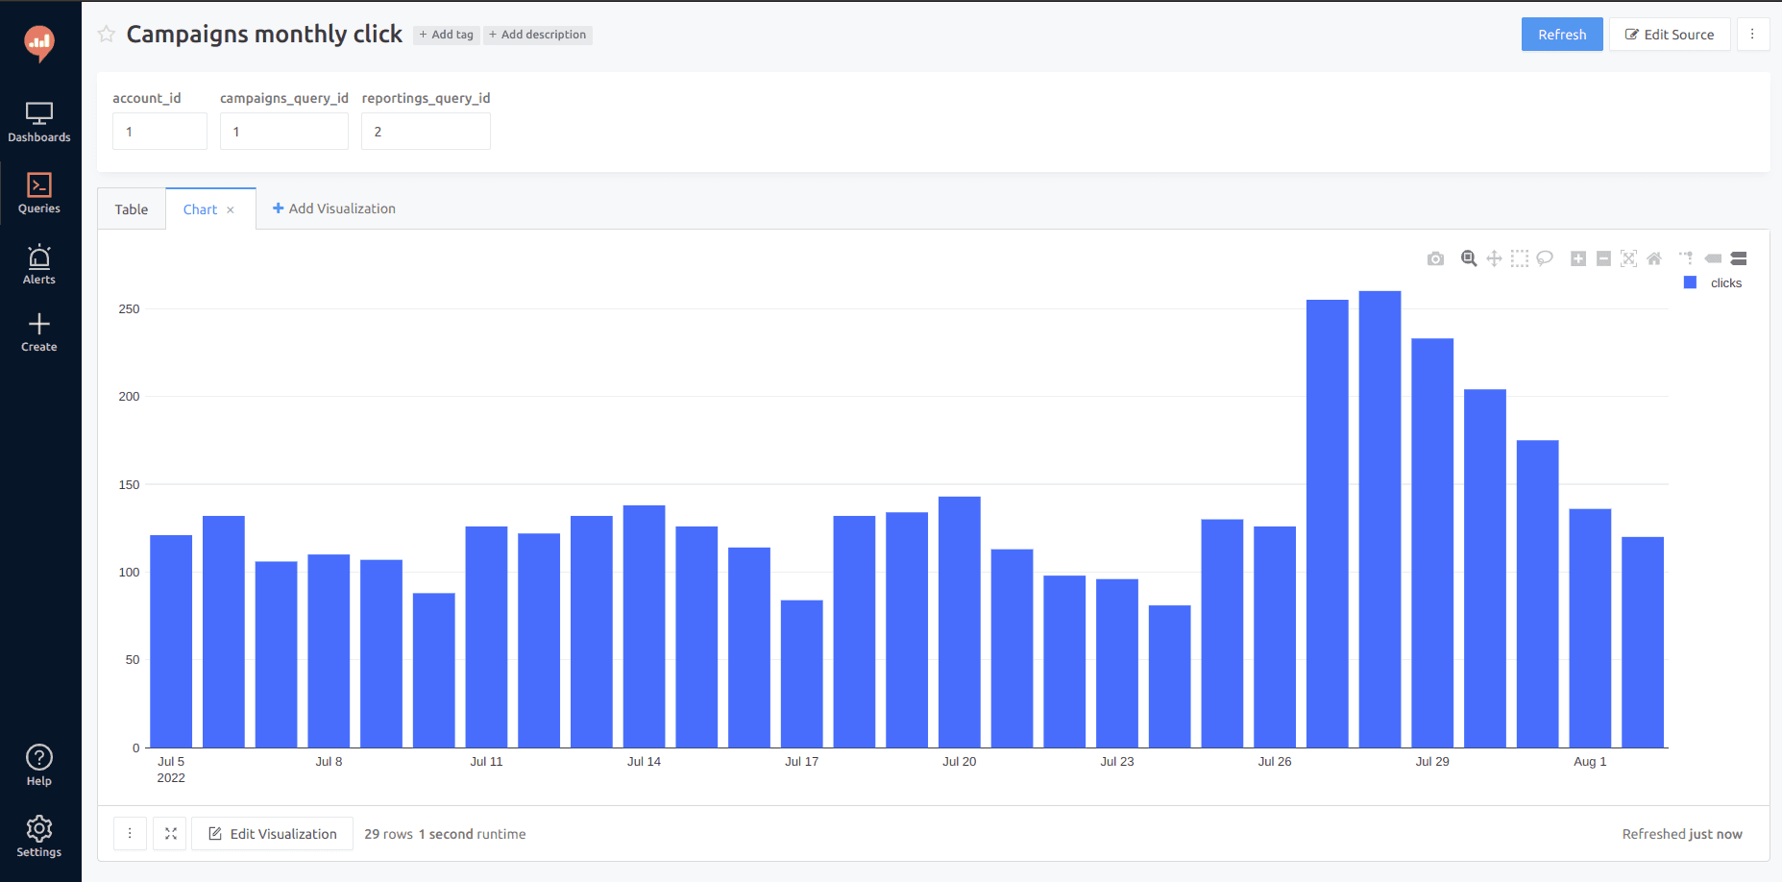The width and height of the screenshot is (1782, 882).
Task: Select the Zoom tool in chart toolbar
Action: 1469,258
